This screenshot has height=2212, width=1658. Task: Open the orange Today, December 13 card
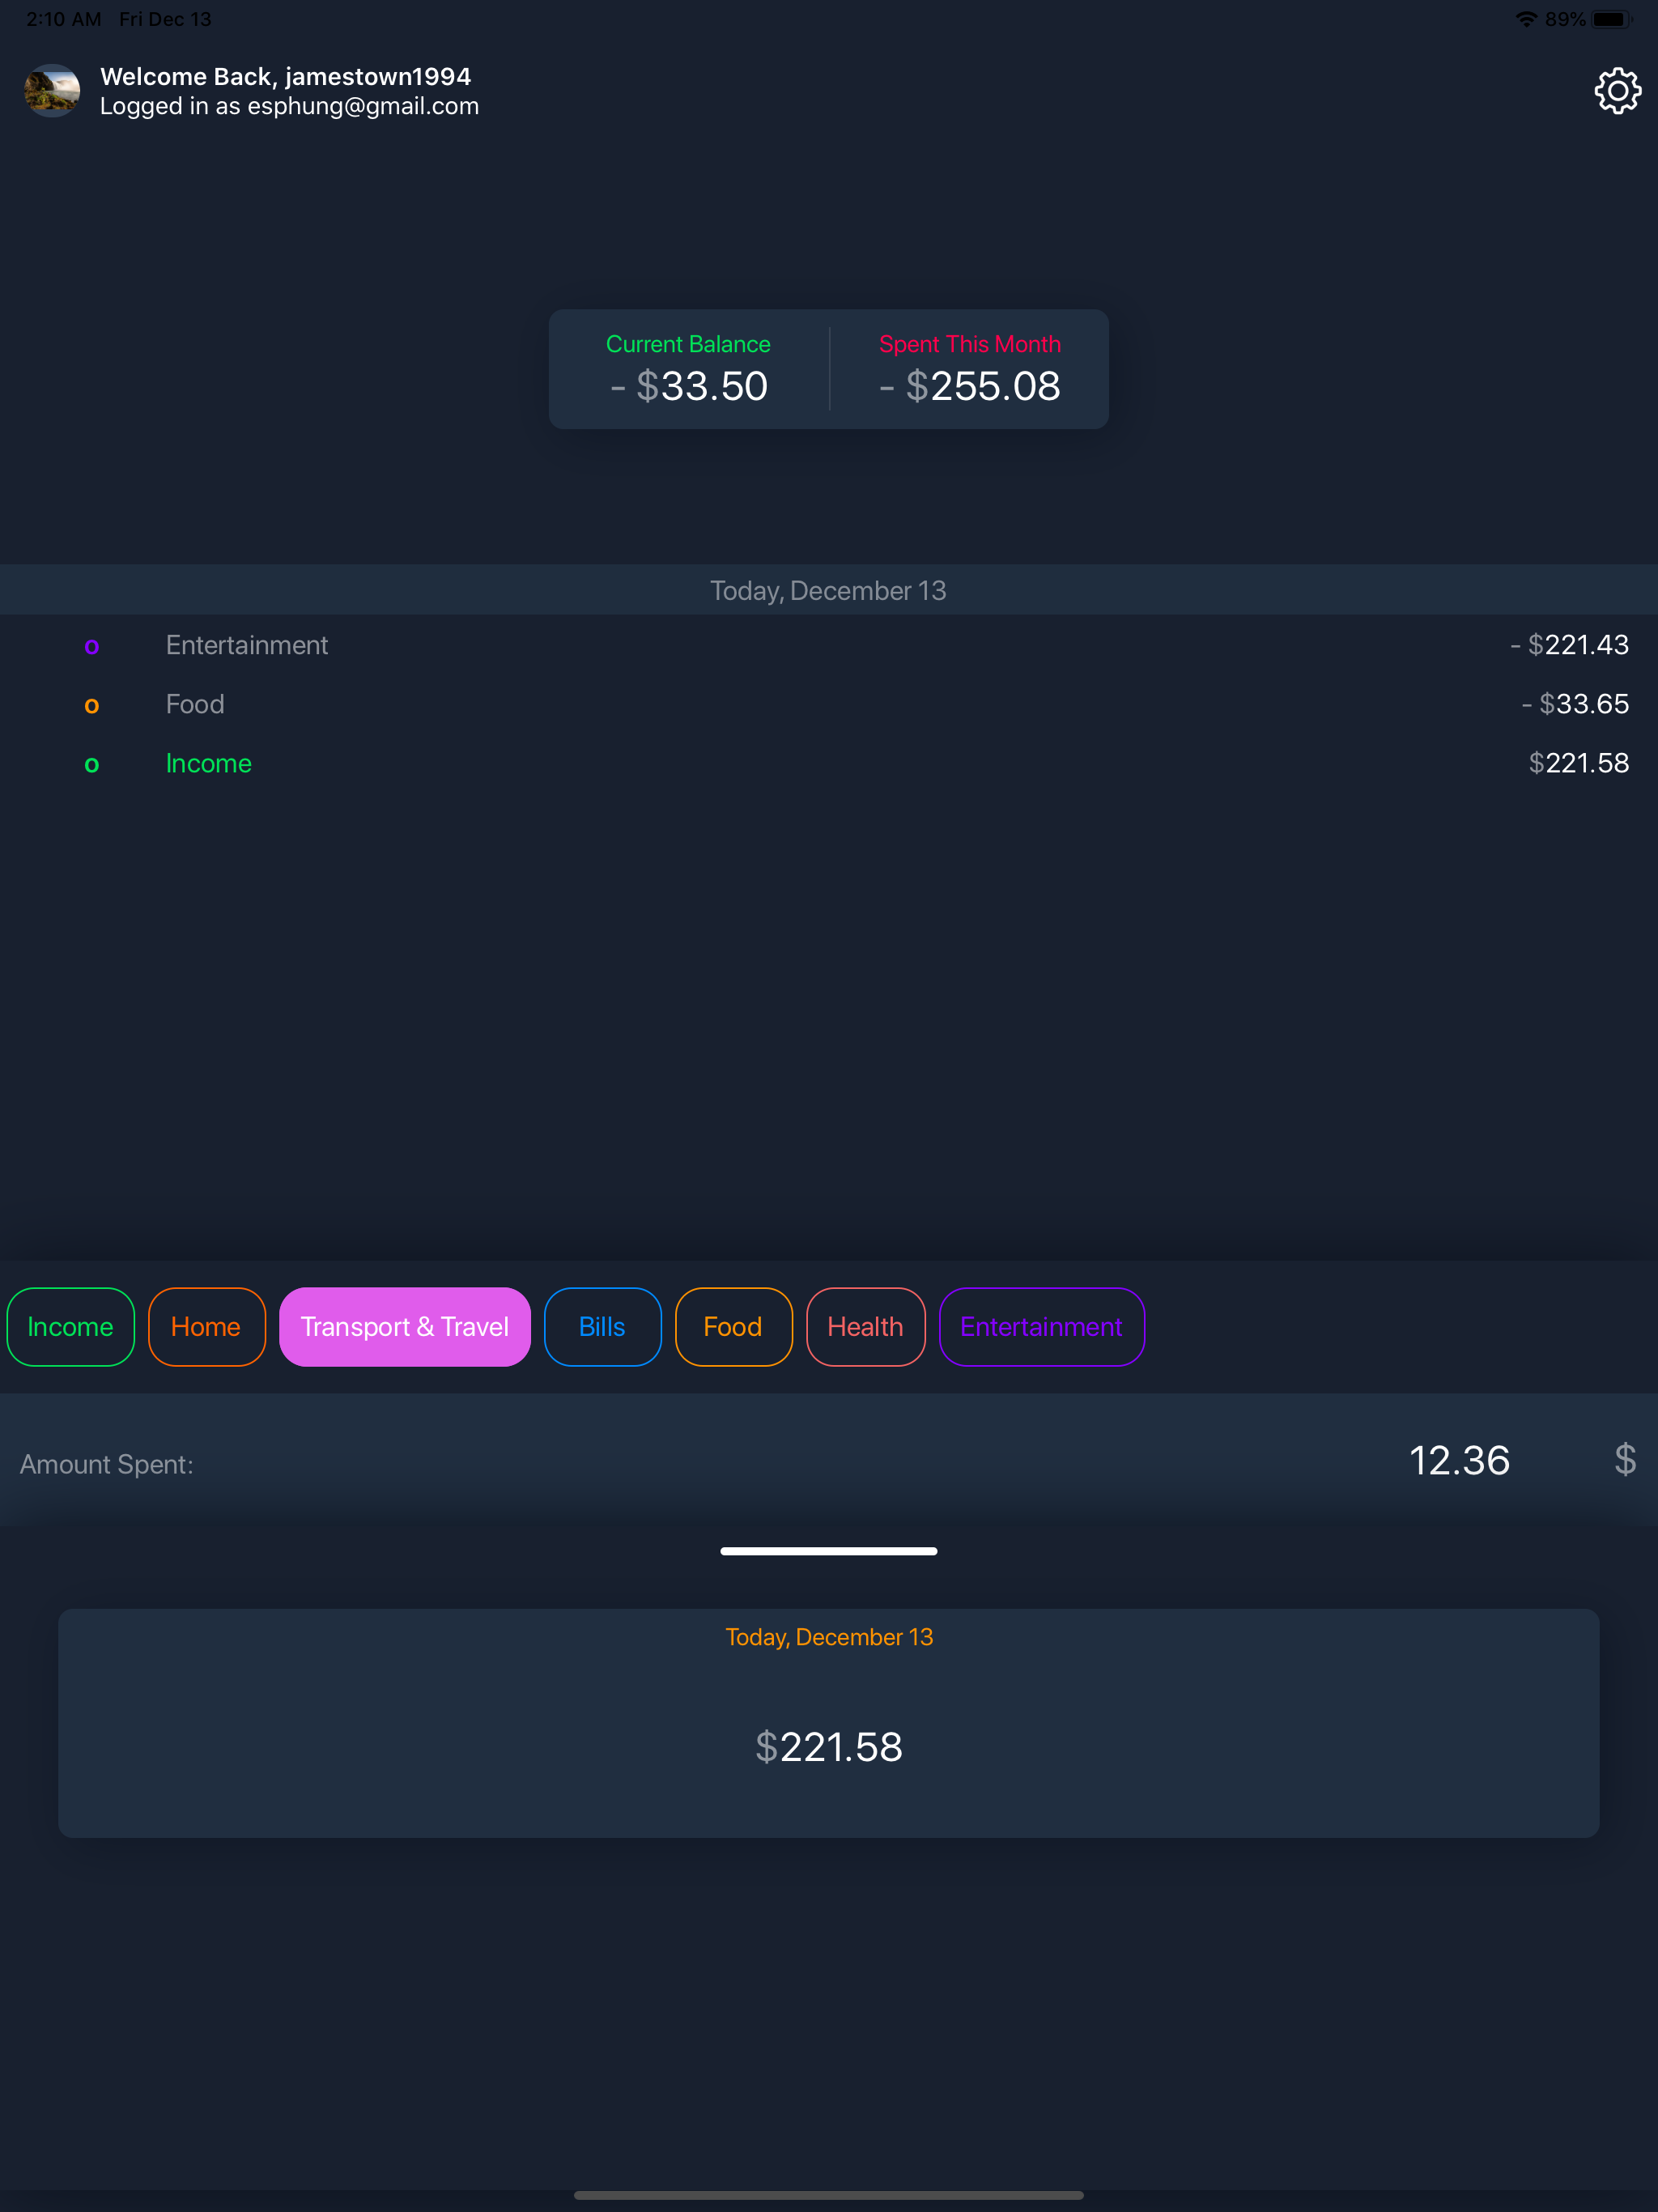(829, 1722)
